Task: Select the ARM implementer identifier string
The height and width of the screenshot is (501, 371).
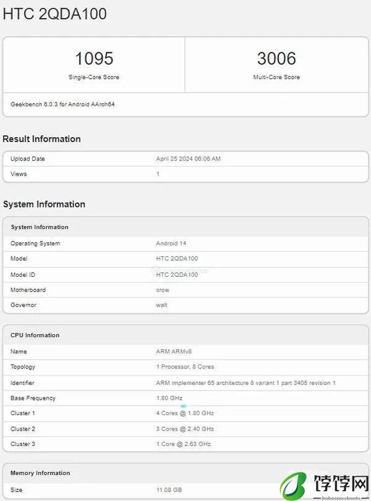Action: click(x=245, y=383)
